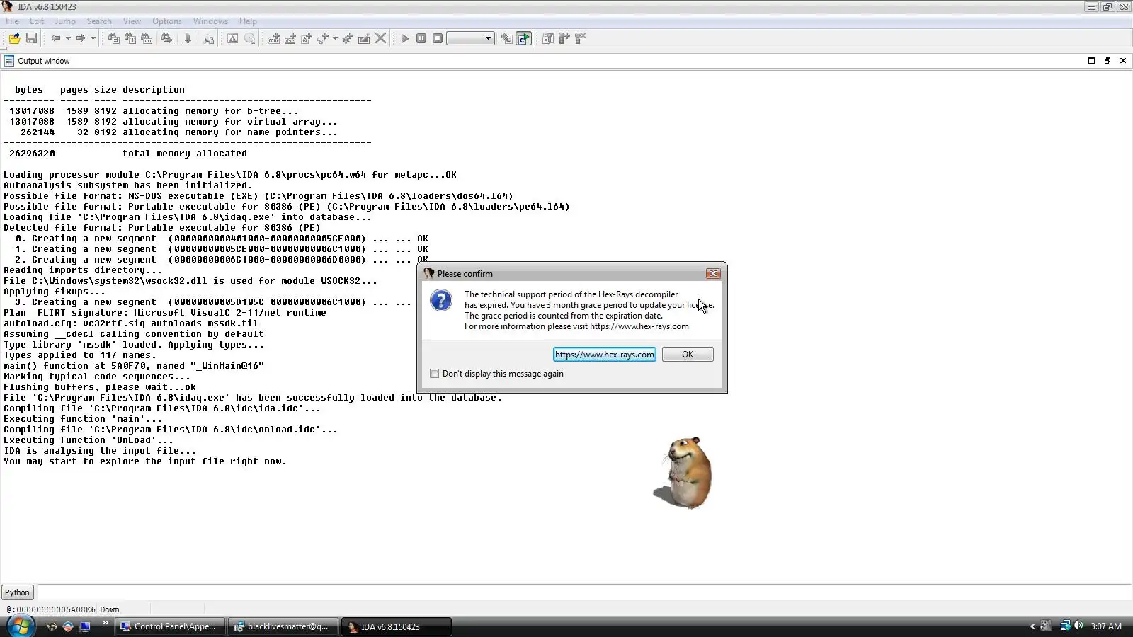Click the toolbar icon with a plus-marked post
This screenshot has height=637, width=1133.
click(564, 38)
